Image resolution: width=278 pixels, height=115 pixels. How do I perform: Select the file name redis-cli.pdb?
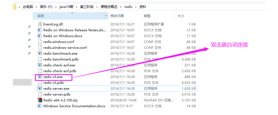point(53,82)
